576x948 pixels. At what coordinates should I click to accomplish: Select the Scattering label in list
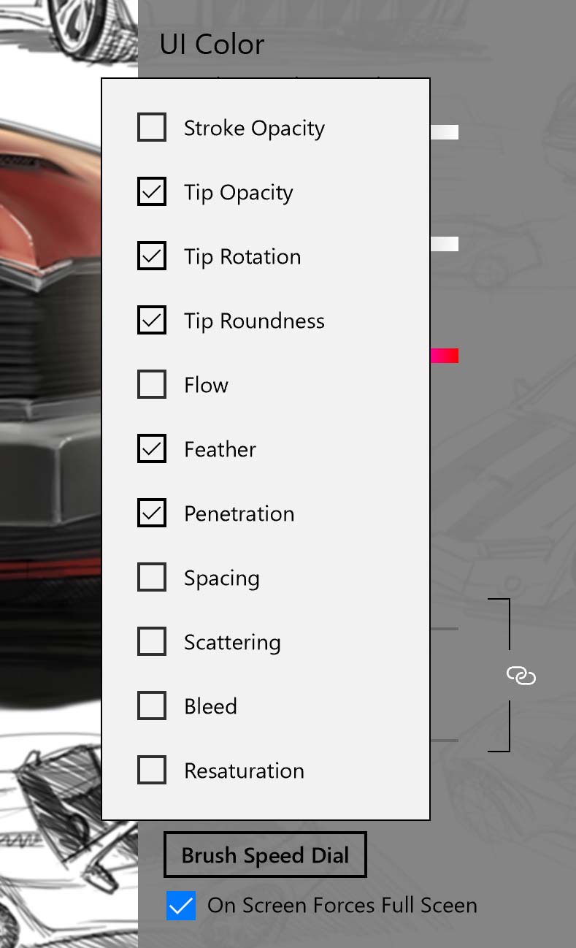click(232, 643)
